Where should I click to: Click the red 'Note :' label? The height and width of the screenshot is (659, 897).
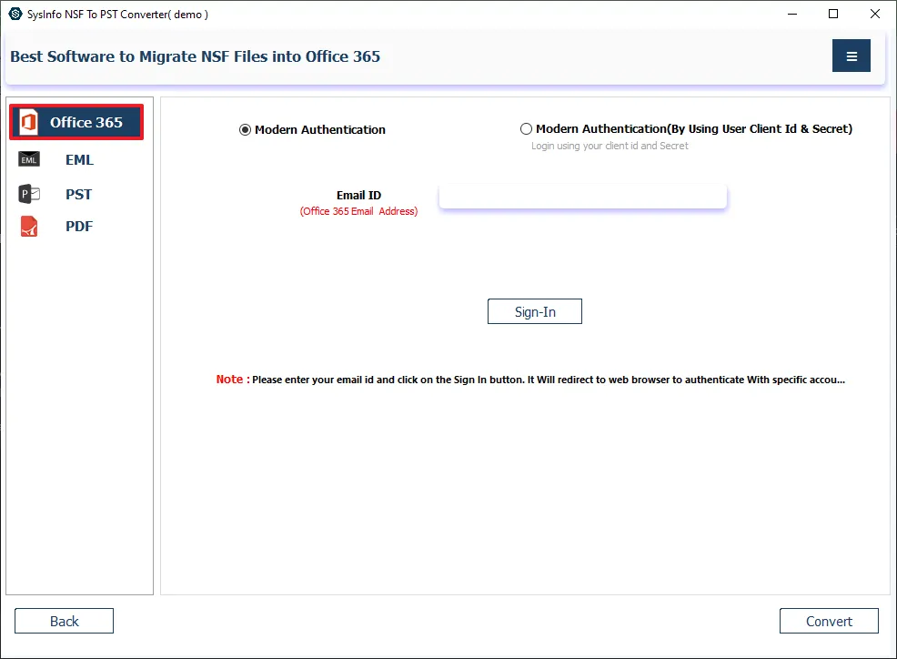[x=233, y=379]
